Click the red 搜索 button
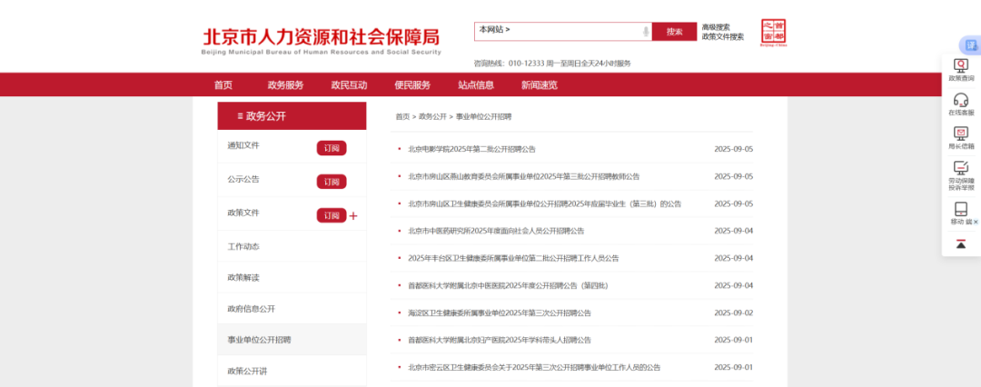Viewport: 981px width, 387px height. point(674,32)
